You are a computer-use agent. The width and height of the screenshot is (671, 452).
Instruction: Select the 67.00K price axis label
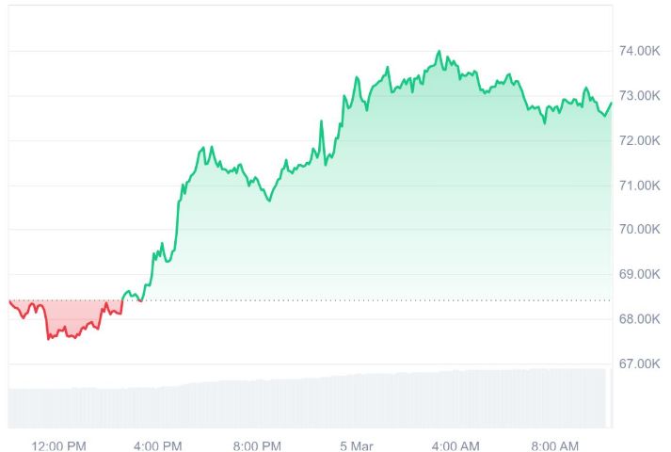pos(640,363)
